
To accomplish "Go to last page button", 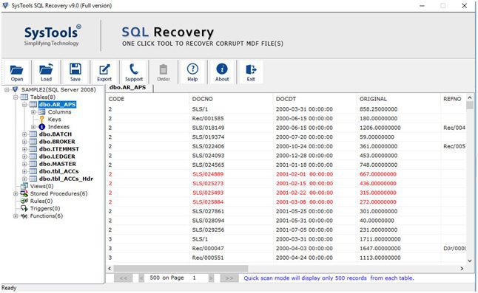I will pyautogui.click(x=229, y=278).
